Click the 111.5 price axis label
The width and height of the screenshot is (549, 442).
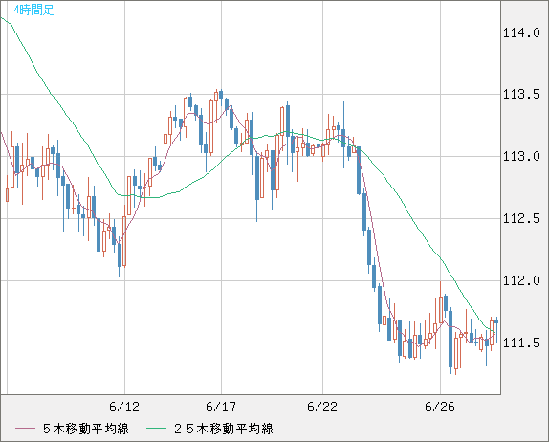click(x=521, y=343)
